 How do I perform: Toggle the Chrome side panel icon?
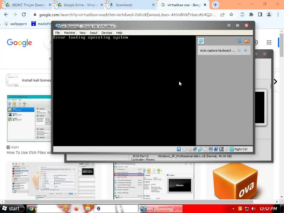point(260,14)
